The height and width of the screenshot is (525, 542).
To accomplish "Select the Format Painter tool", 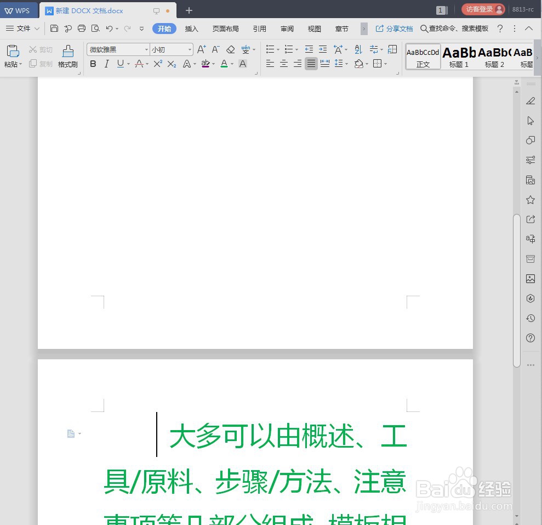I will click(x=67, y=55).
